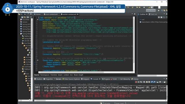Open the JAX-WS Web Services node
Image resolution: width=185 pixels, height=104 pixels.
(x=26, y=41)
